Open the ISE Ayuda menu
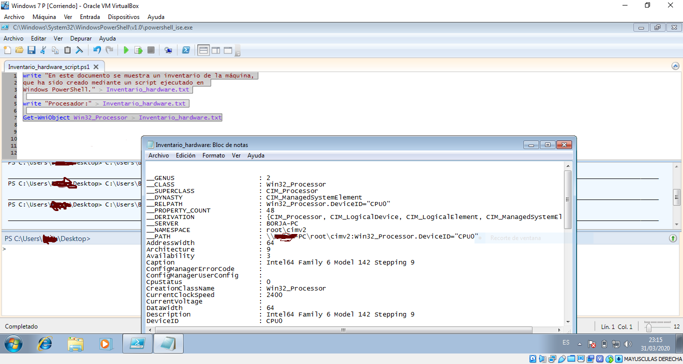This screenshot has height=364, width=683. [x=107, y=38]
